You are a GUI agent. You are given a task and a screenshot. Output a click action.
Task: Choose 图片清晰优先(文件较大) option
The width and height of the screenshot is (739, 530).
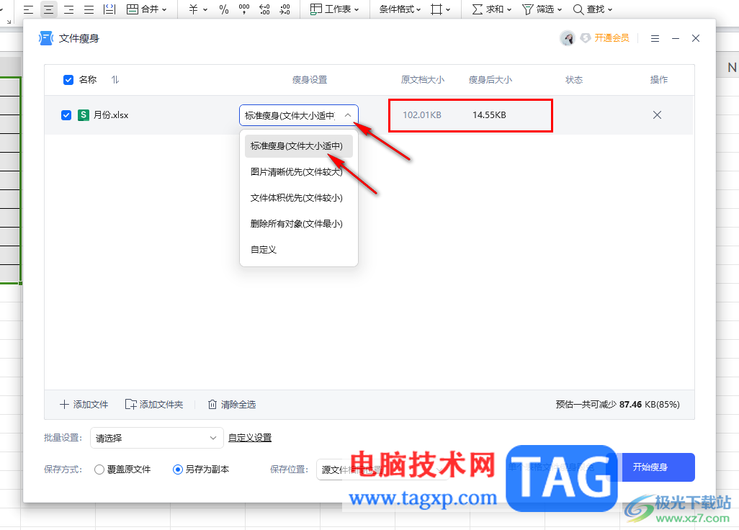(x=299, y=172)
